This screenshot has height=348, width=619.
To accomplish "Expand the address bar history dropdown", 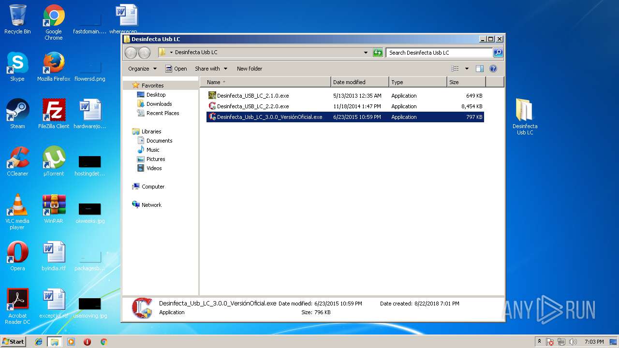I will 366,53.
